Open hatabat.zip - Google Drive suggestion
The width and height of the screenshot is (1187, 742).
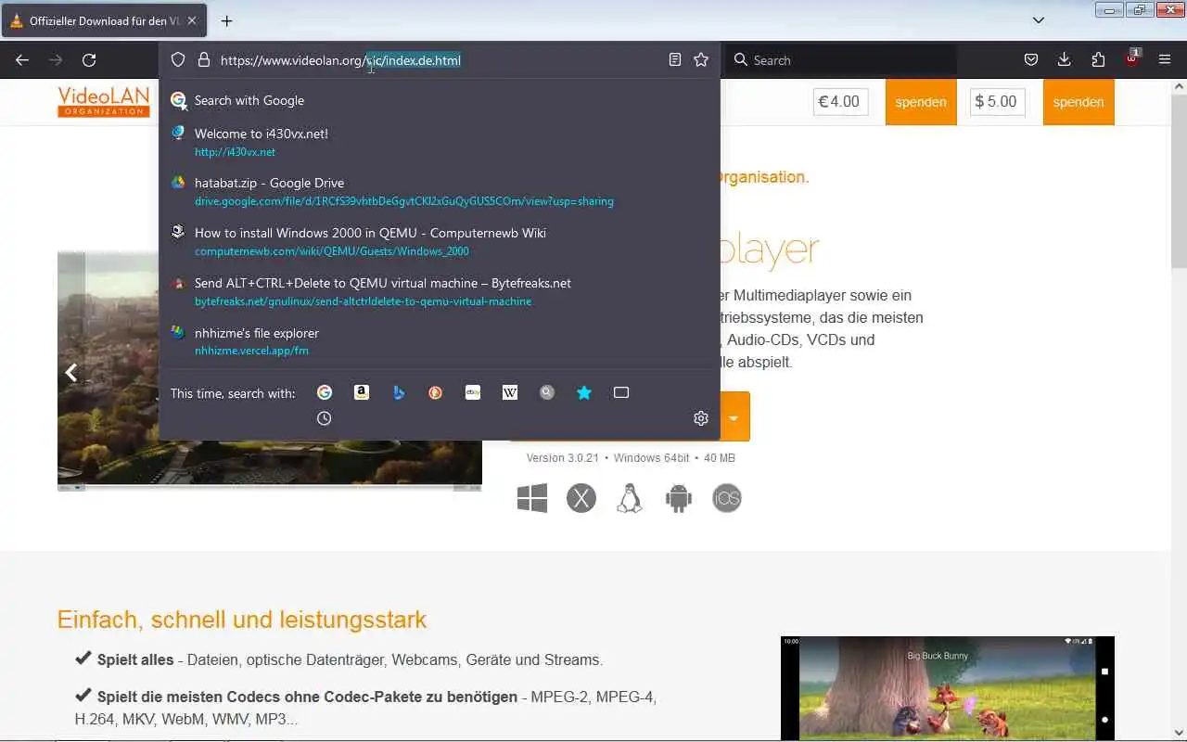click(440, 191)
